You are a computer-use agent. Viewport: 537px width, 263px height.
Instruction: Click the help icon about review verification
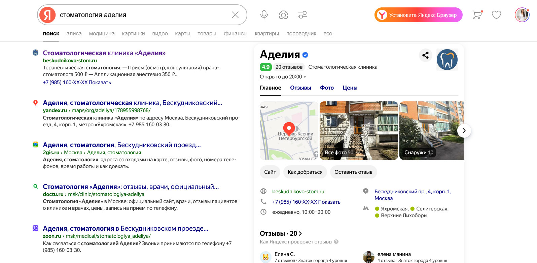coord(336,242)
